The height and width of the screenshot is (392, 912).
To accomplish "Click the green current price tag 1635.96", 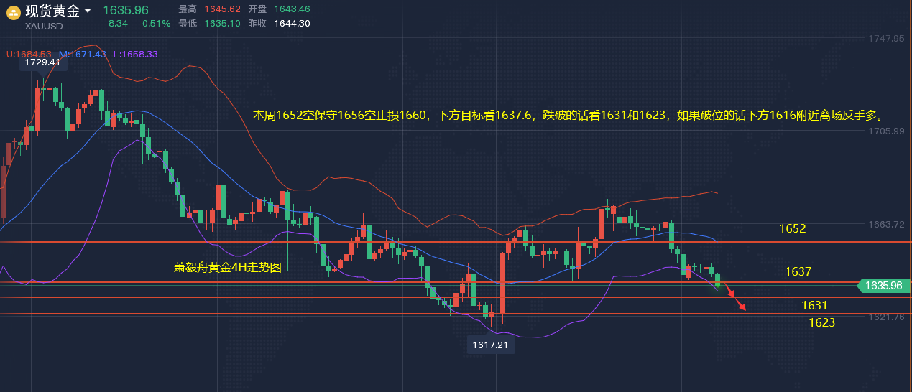I will click(883, 286).
